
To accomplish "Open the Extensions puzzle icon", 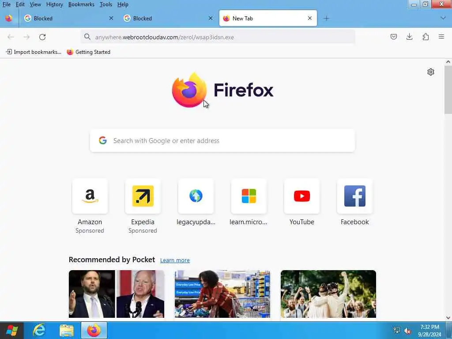I will pos(426,37).
